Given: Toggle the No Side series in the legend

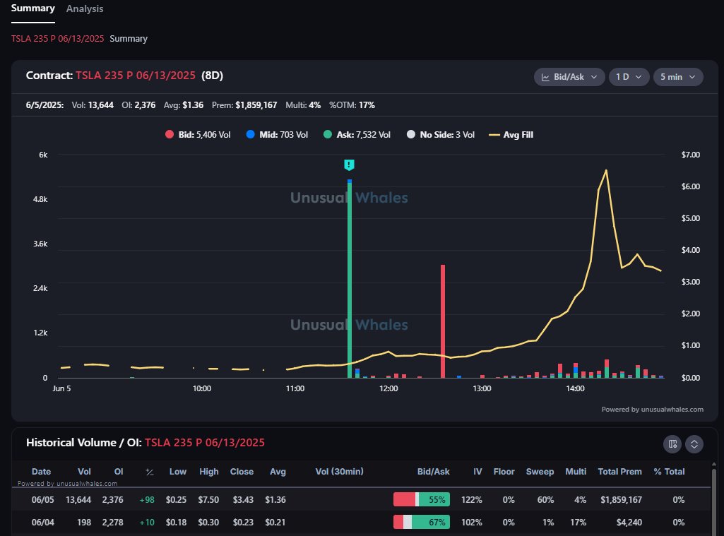Looking at the screenshot, I should pos(441,135).
